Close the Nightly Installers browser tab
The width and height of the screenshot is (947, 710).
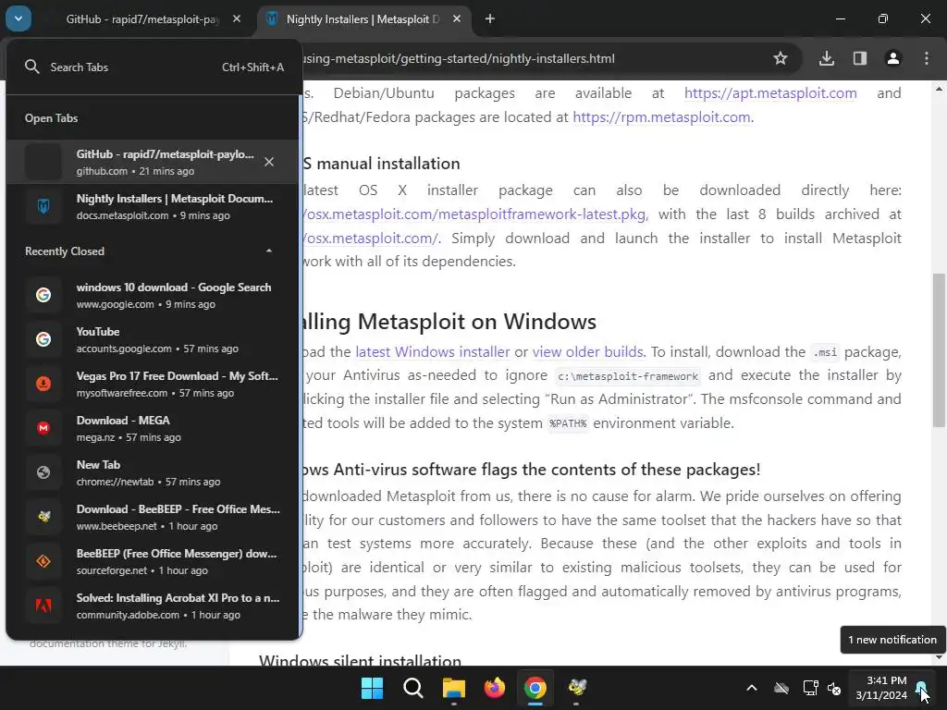457,19
